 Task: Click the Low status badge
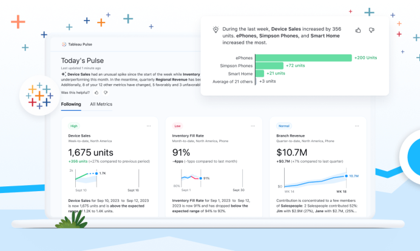177,126
